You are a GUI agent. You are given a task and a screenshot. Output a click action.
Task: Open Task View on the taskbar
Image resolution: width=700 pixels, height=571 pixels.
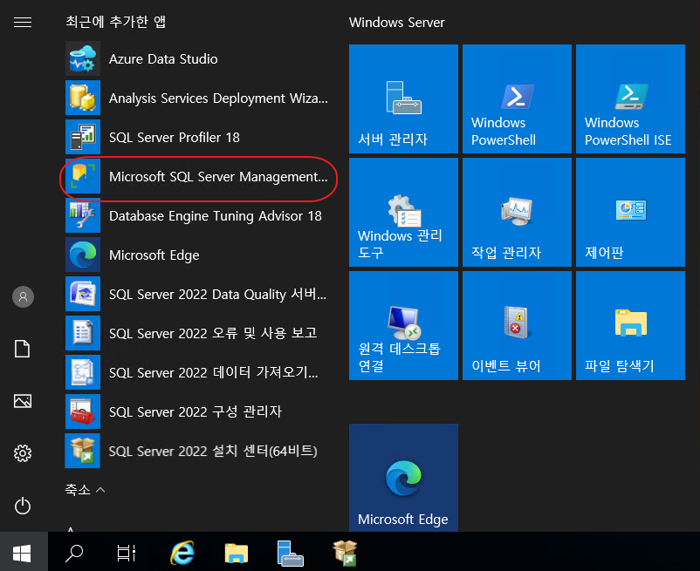[127, 554]
